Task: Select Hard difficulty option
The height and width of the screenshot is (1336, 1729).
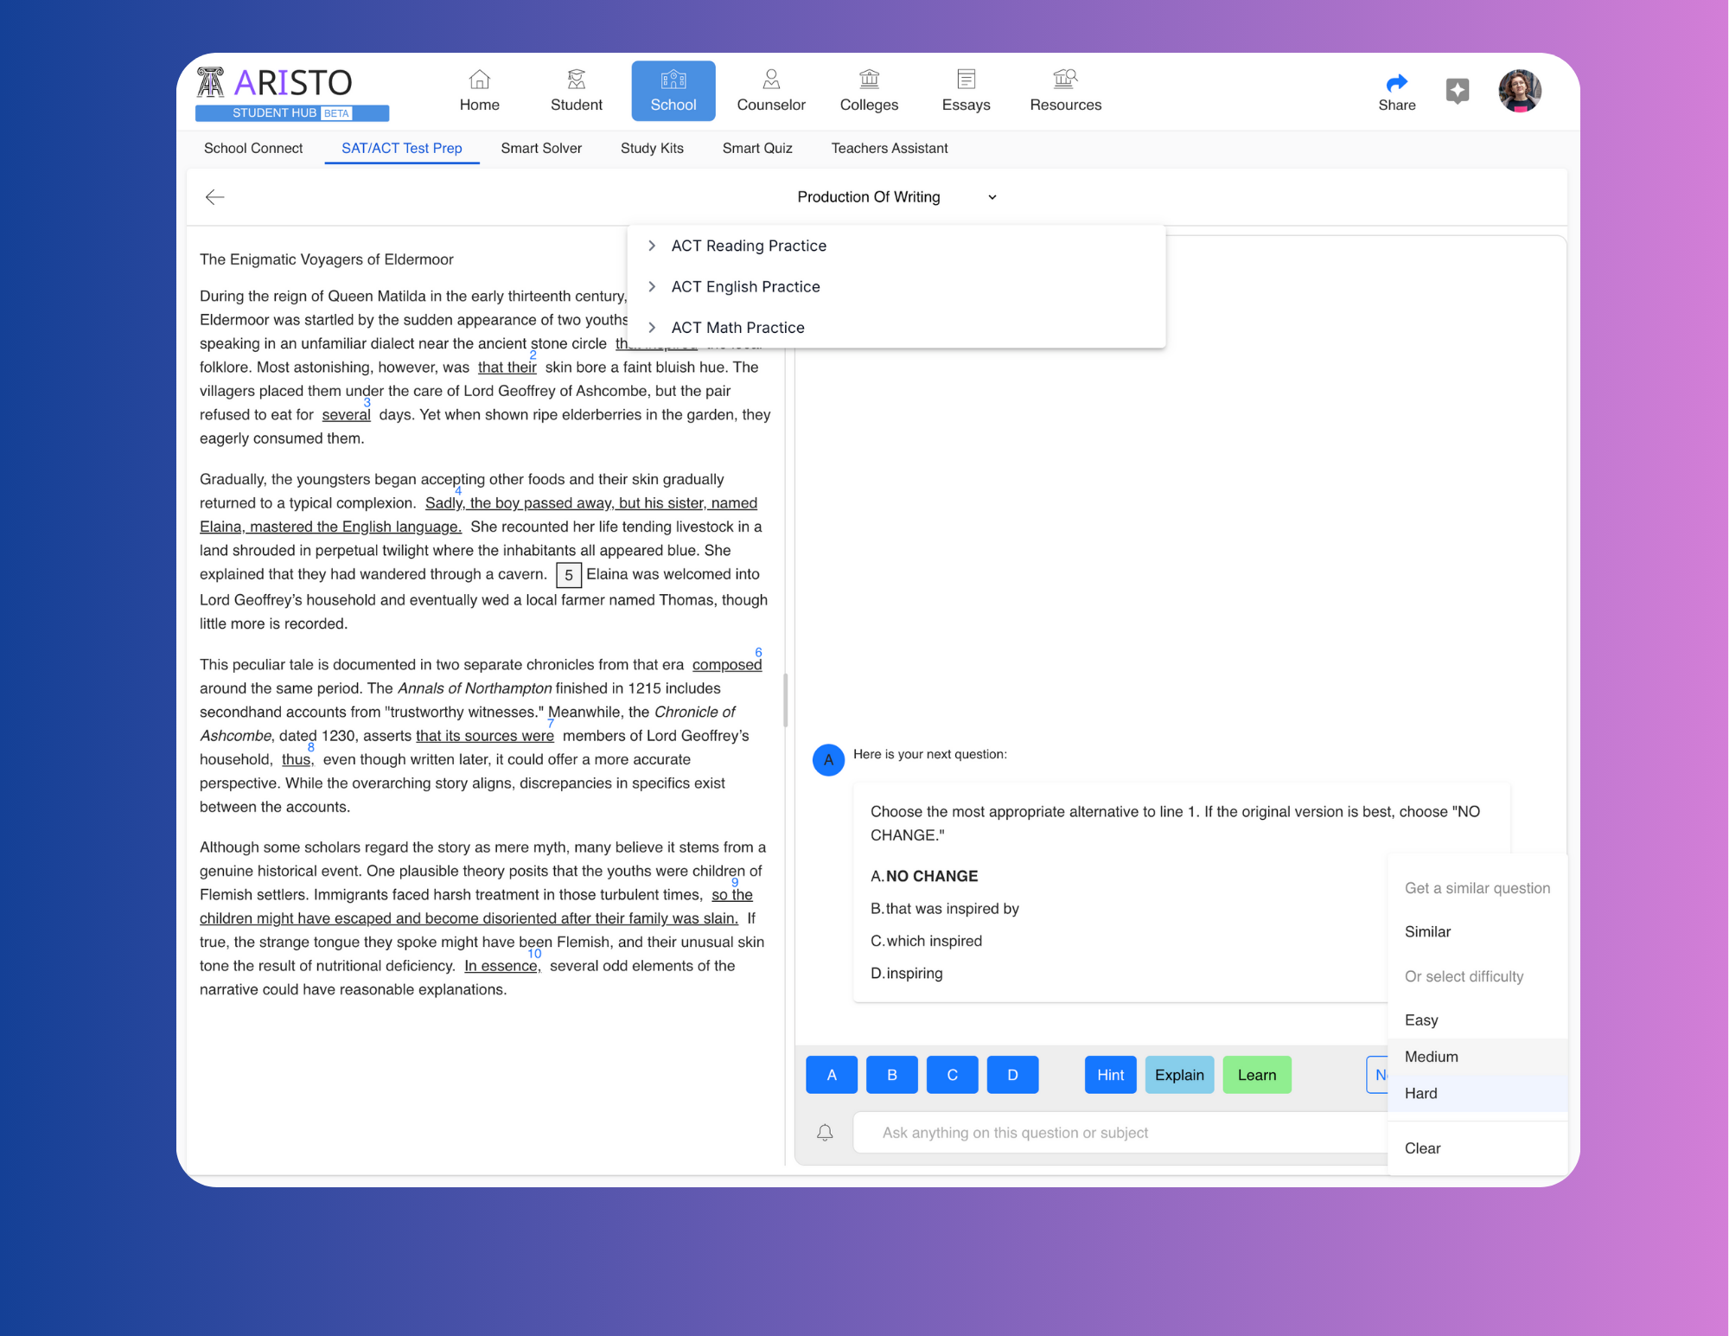Action: [x=1421, y=1093]
